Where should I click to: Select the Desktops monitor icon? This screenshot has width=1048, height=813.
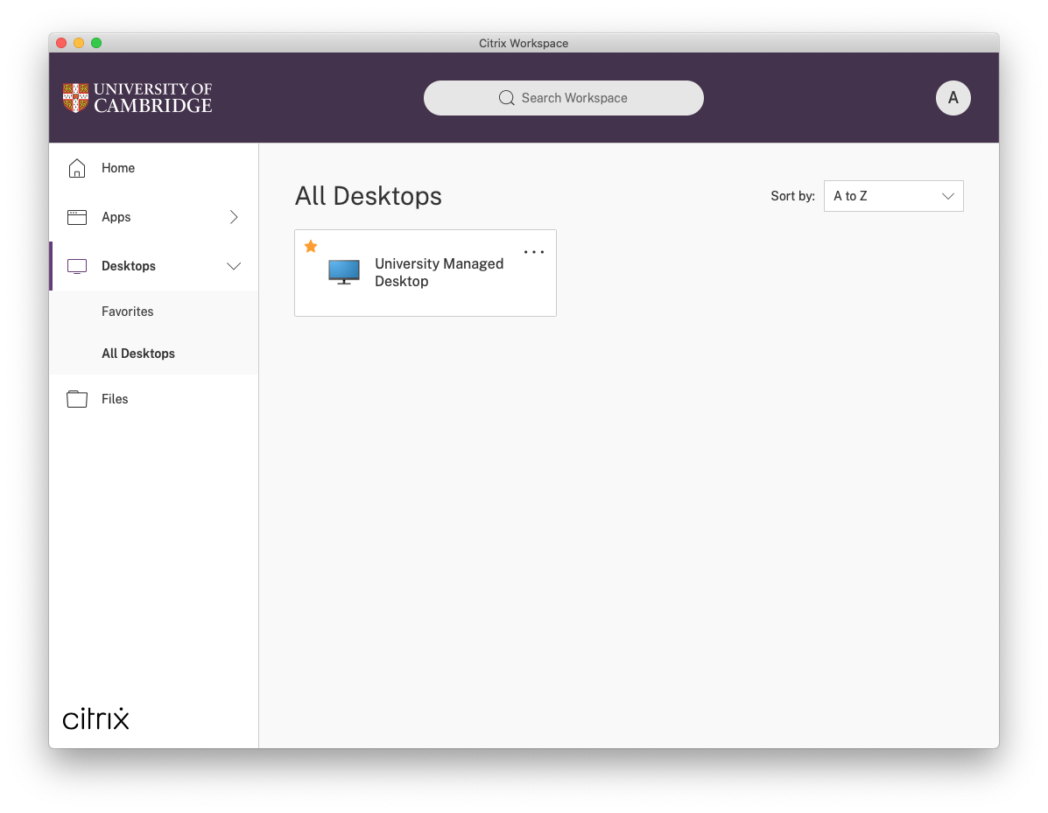(x=76, y=265)
